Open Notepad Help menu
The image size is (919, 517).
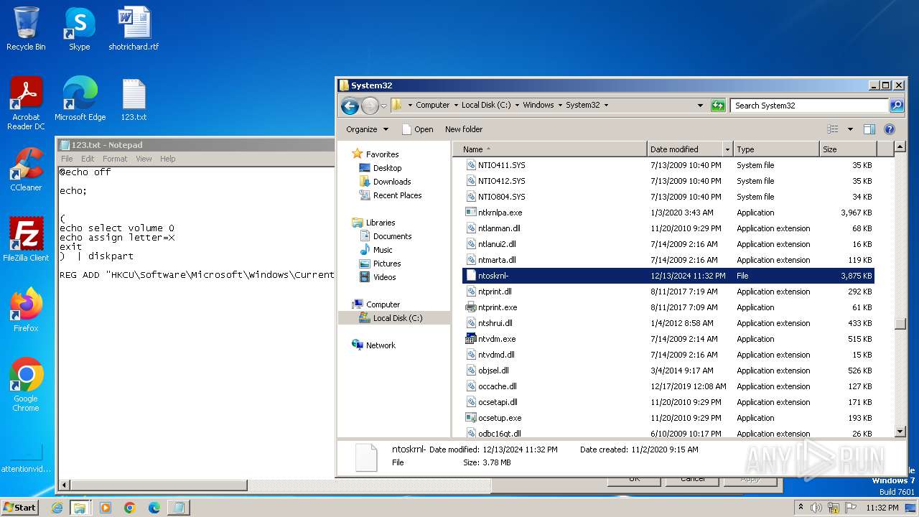[x=167, y=159]
